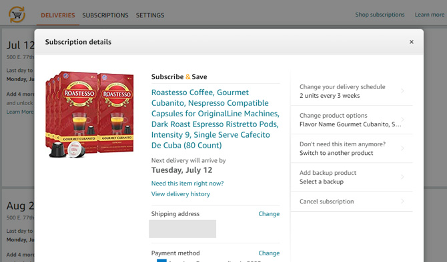This screenshot has height=262, width=447.
Task: Open Switch to another product arrow
Action: pyautogui.click(x=402, y=148)
